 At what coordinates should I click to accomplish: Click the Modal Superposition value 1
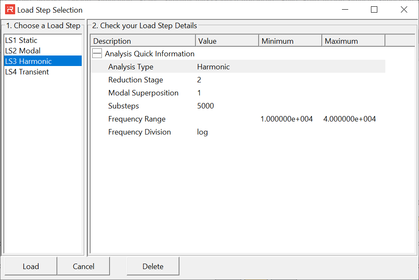(199, 93)
